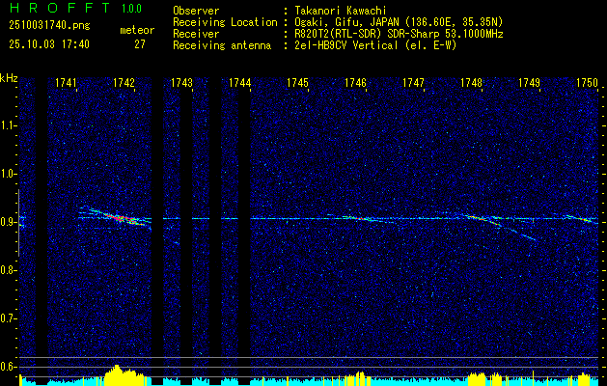Click the 1741 time marker
Screen dimensions: 607x386
click(x=67, y=82)
